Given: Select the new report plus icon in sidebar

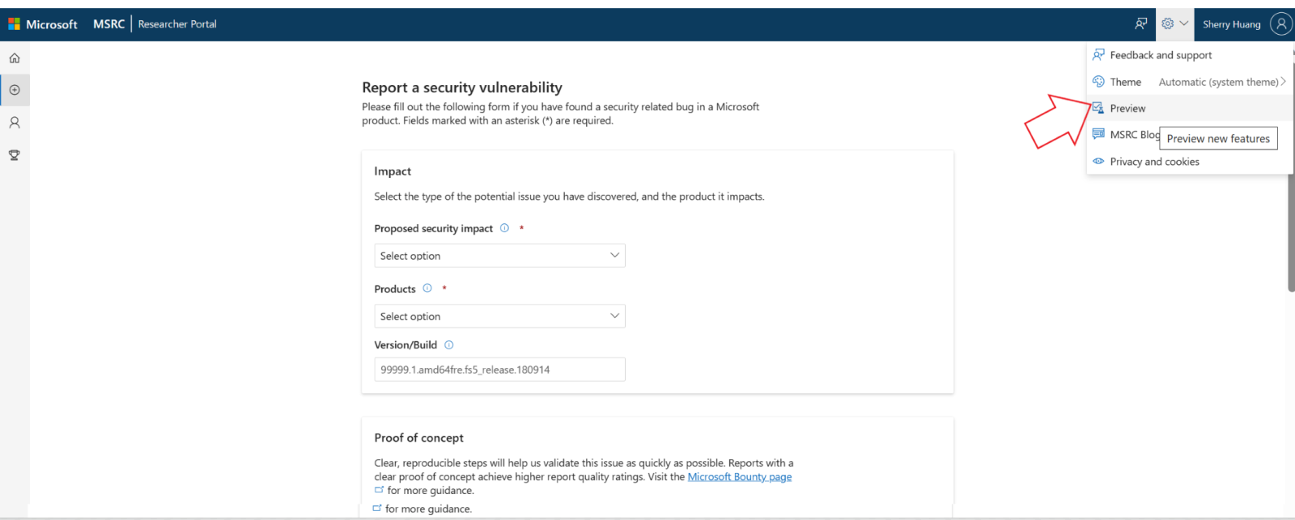Looking at the screenshot, I should pyautogui.click(x=15, y=90).
